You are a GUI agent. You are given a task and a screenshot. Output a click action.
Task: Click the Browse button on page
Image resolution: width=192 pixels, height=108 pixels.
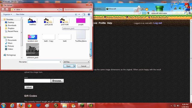pos(57,81)
